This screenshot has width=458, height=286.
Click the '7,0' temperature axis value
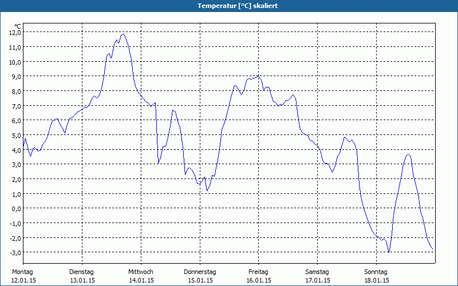16,106
